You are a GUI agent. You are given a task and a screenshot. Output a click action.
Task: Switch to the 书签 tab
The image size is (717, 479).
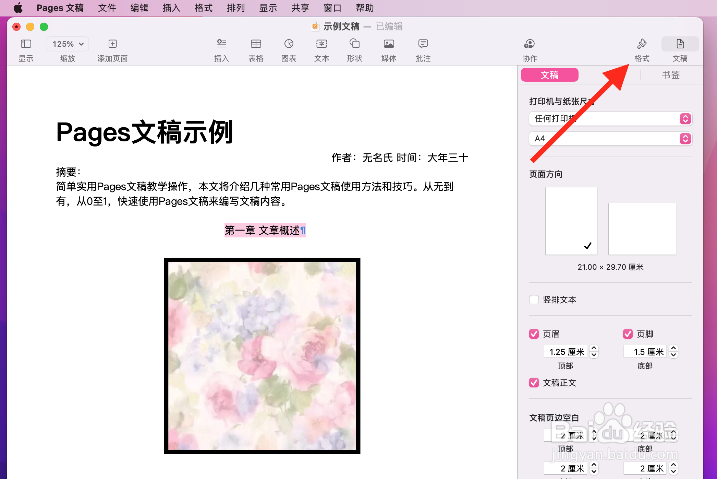[671, 75]
